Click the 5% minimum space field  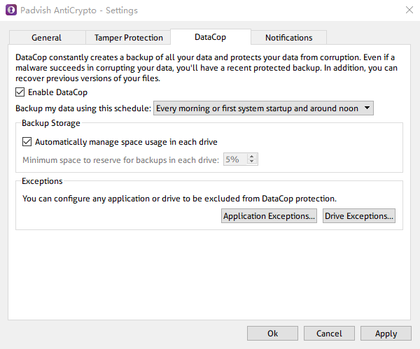click(x=236, y=159)
